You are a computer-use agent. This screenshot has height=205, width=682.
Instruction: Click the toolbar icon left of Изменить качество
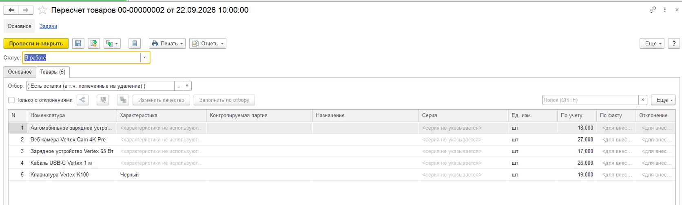123,100
